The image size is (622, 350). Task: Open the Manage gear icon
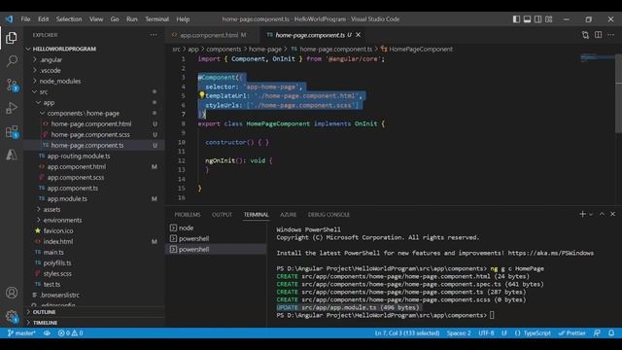pyautogui.click(x=12, y=316)
